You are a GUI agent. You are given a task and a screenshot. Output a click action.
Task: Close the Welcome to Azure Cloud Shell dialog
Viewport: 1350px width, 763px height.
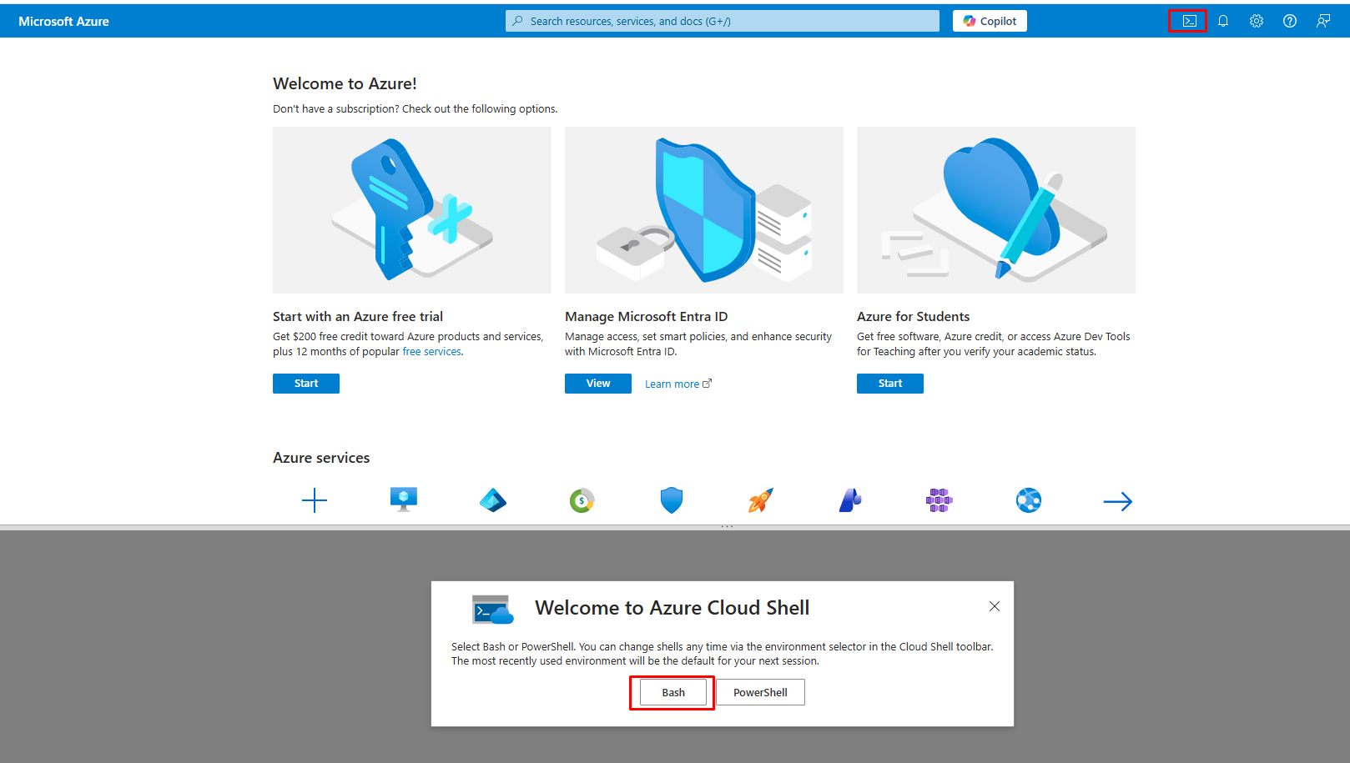[x=995, y=606]
